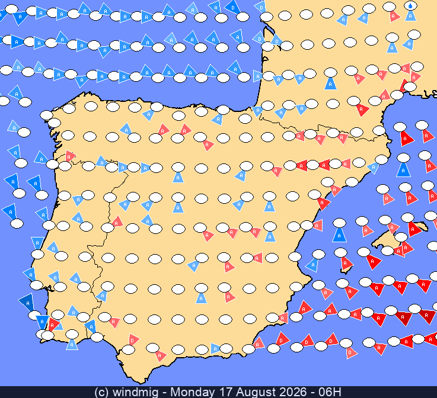
Task: Click the light blue arrow south of the Algarve coast
Action: (72, 345)
